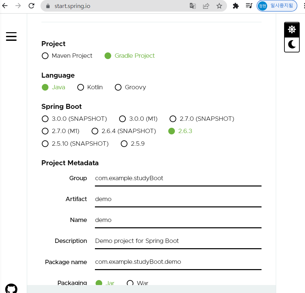Go forward in browser history
Viewport: 305px width, 293px height.
pyautogui.click(x=18, y=6)
